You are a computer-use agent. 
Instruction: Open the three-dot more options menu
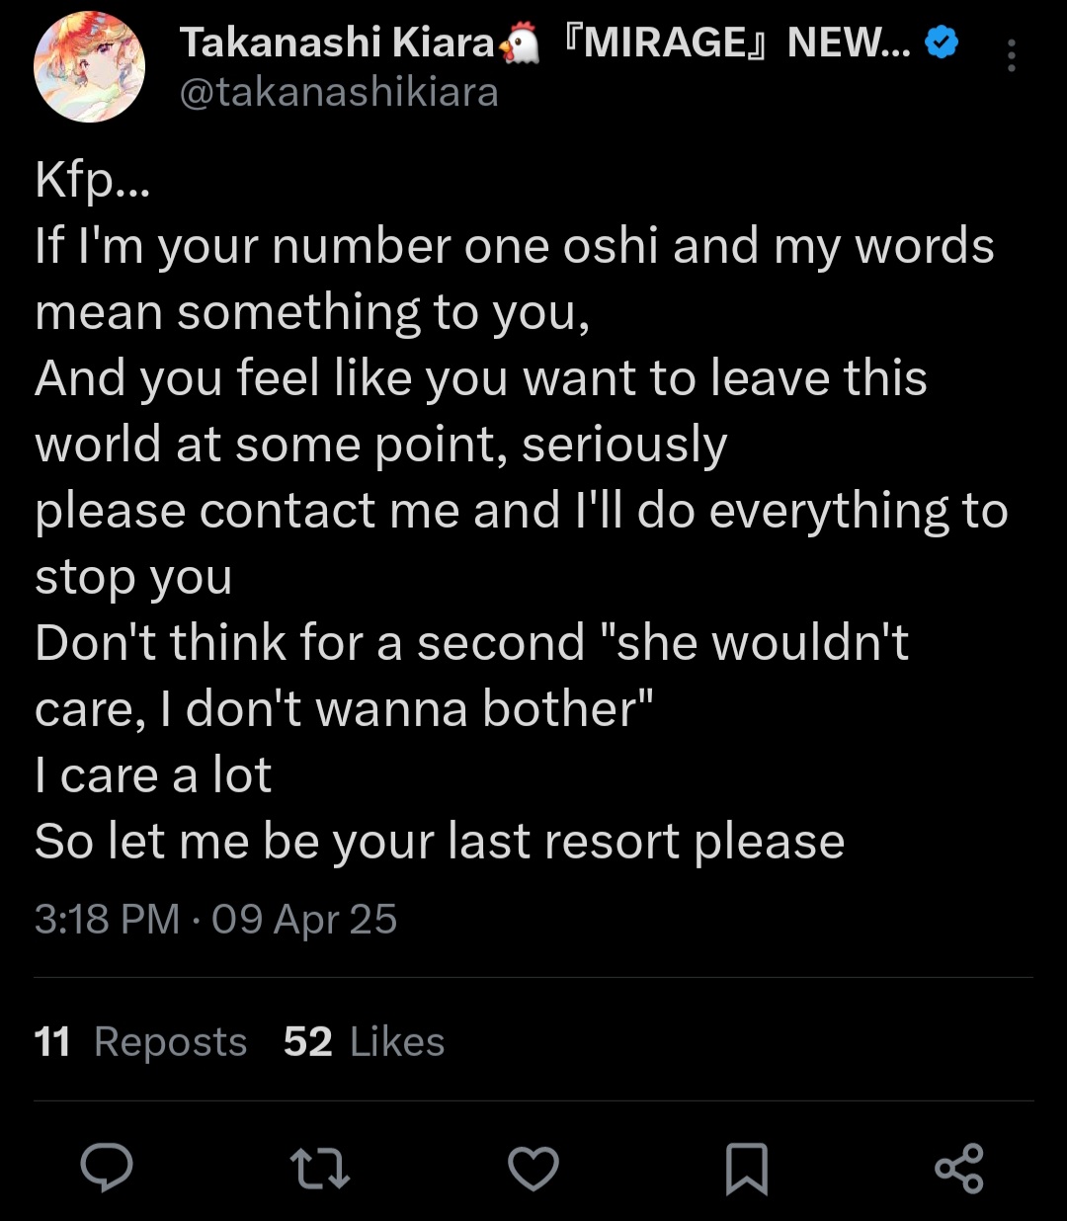[x=1011, y=56]
